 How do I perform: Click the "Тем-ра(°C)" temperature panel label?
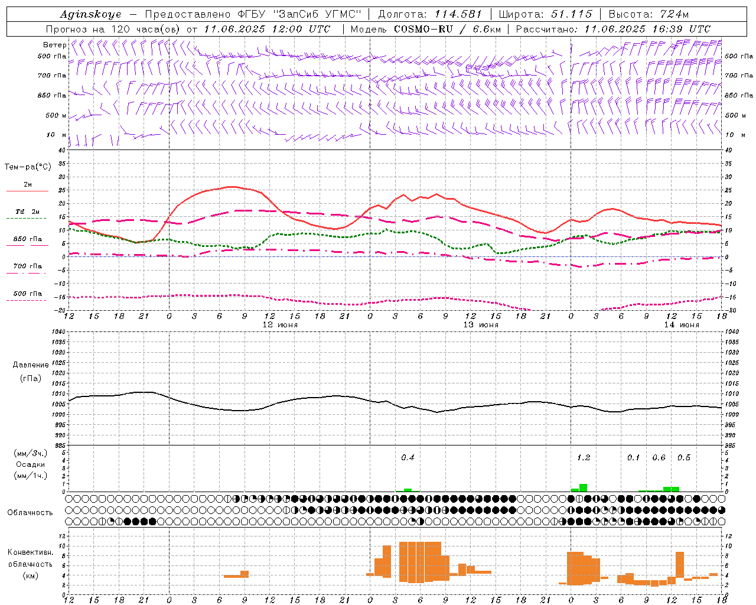pyautogui.click(x=28, y=167)
